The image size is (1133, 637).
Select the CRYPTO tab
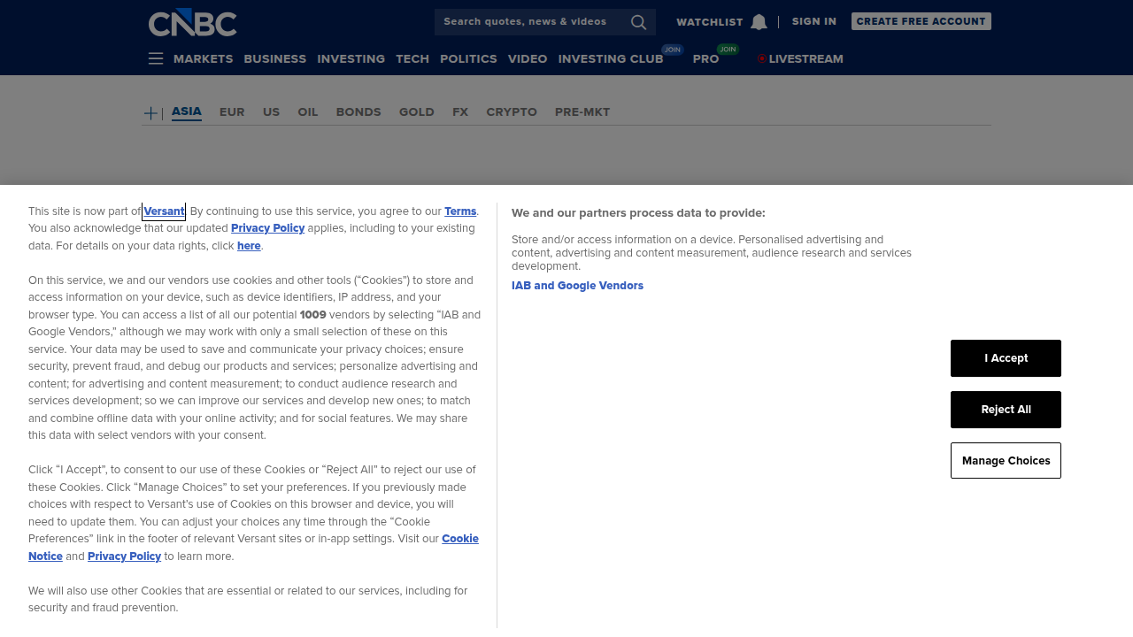pos(512,112)
